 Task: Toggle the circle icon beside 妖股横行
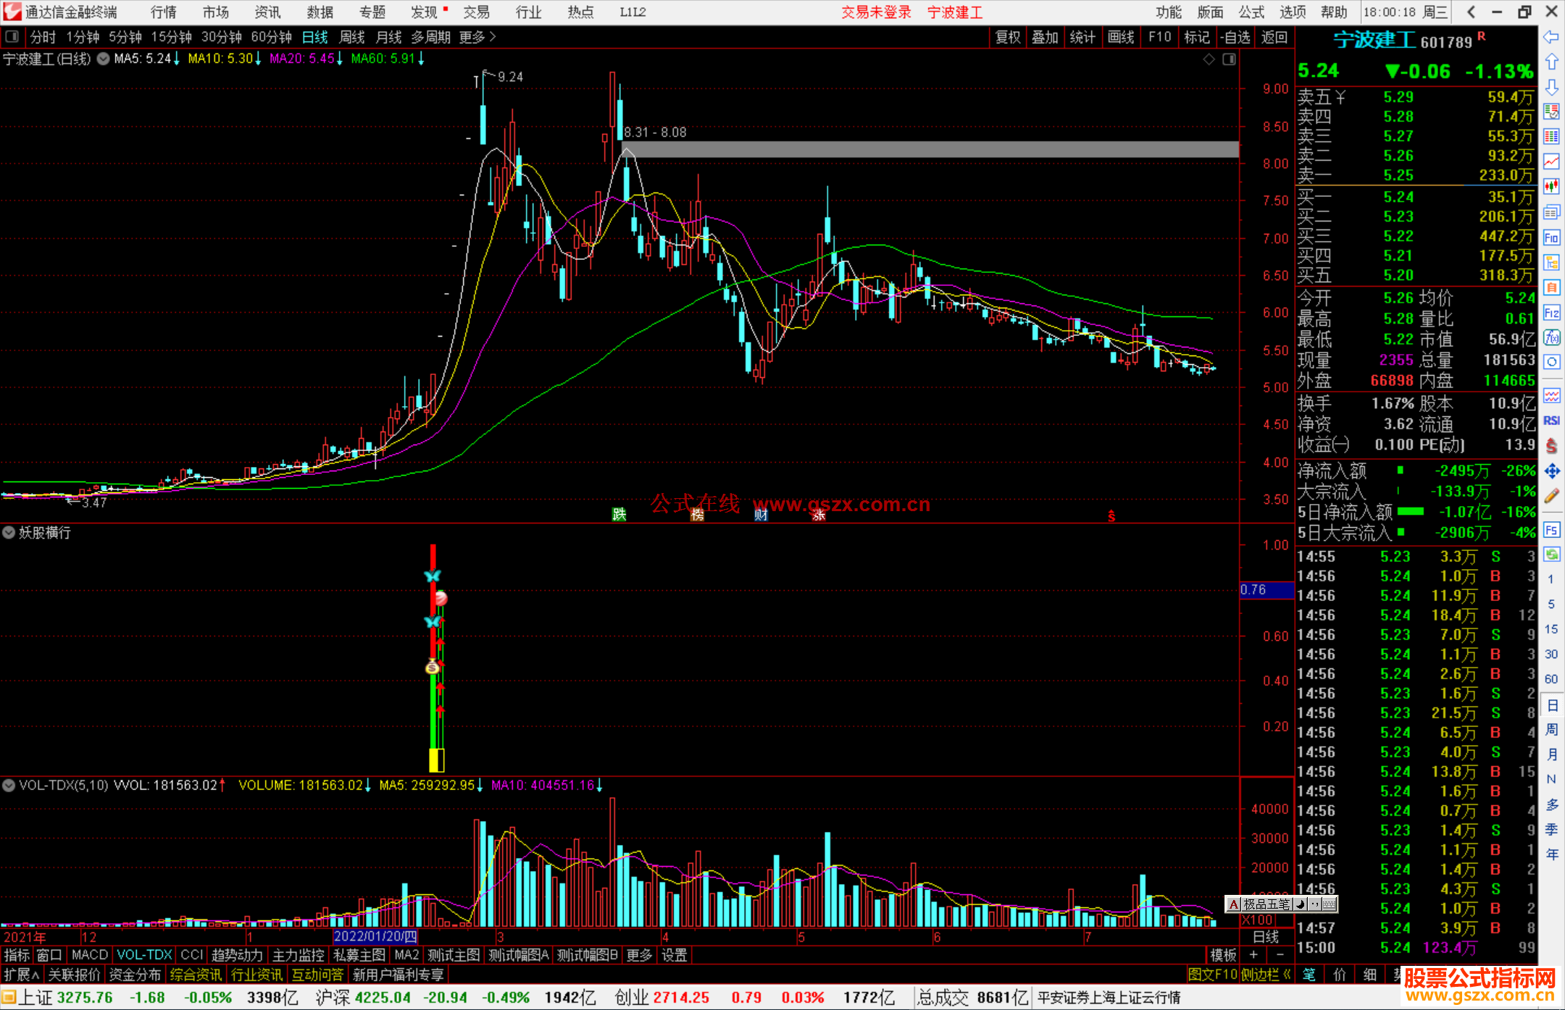click(9, 533)
